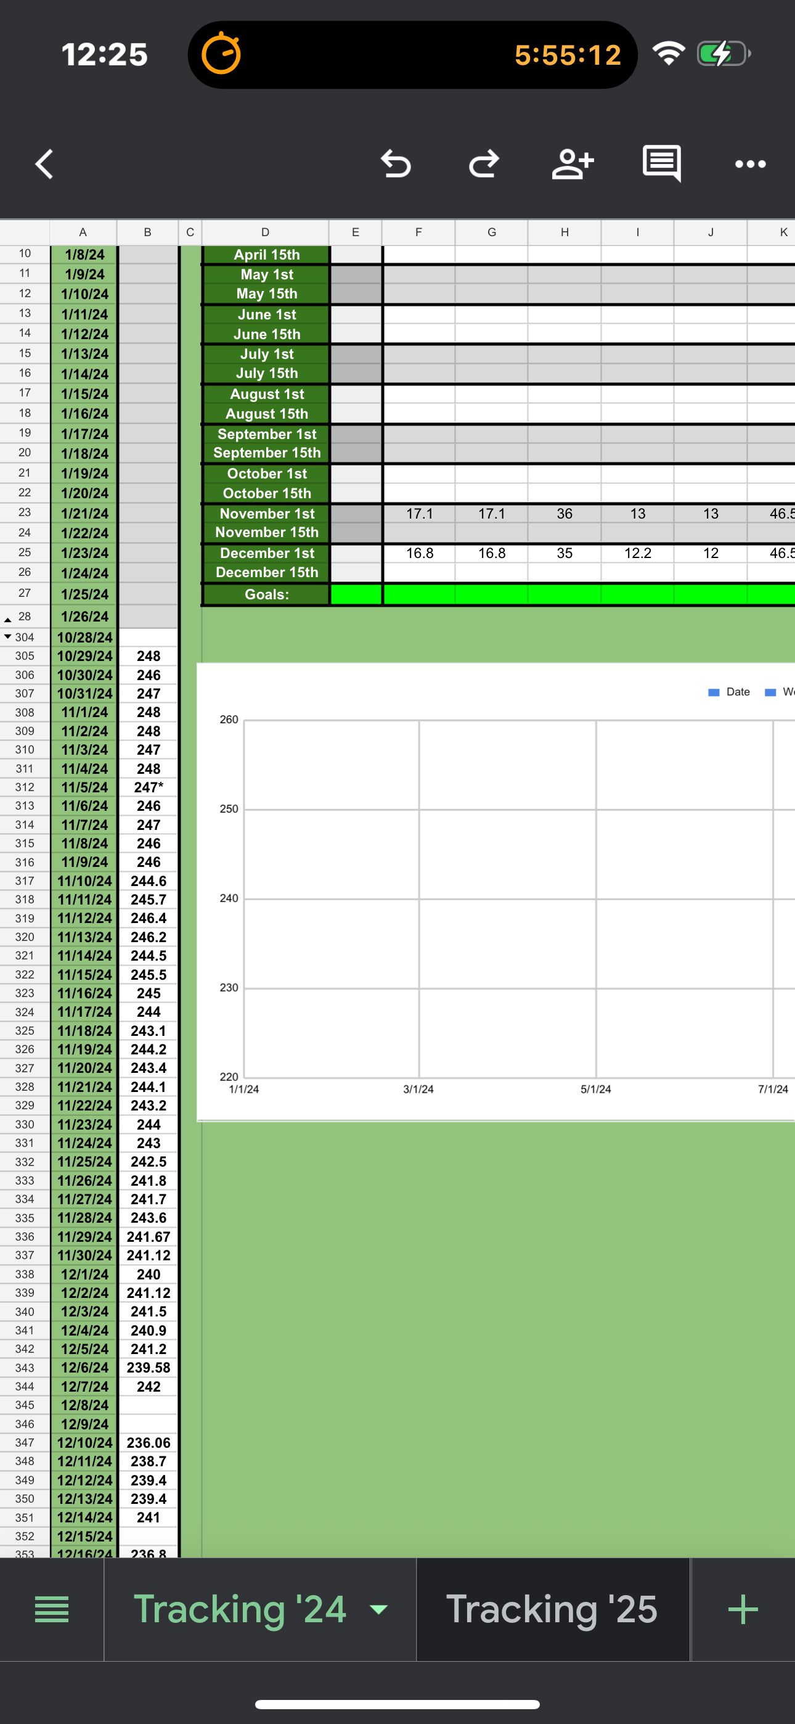Open the share / add people icon
The height and width of the screenshot is (1724, 795).
point(572,164)
